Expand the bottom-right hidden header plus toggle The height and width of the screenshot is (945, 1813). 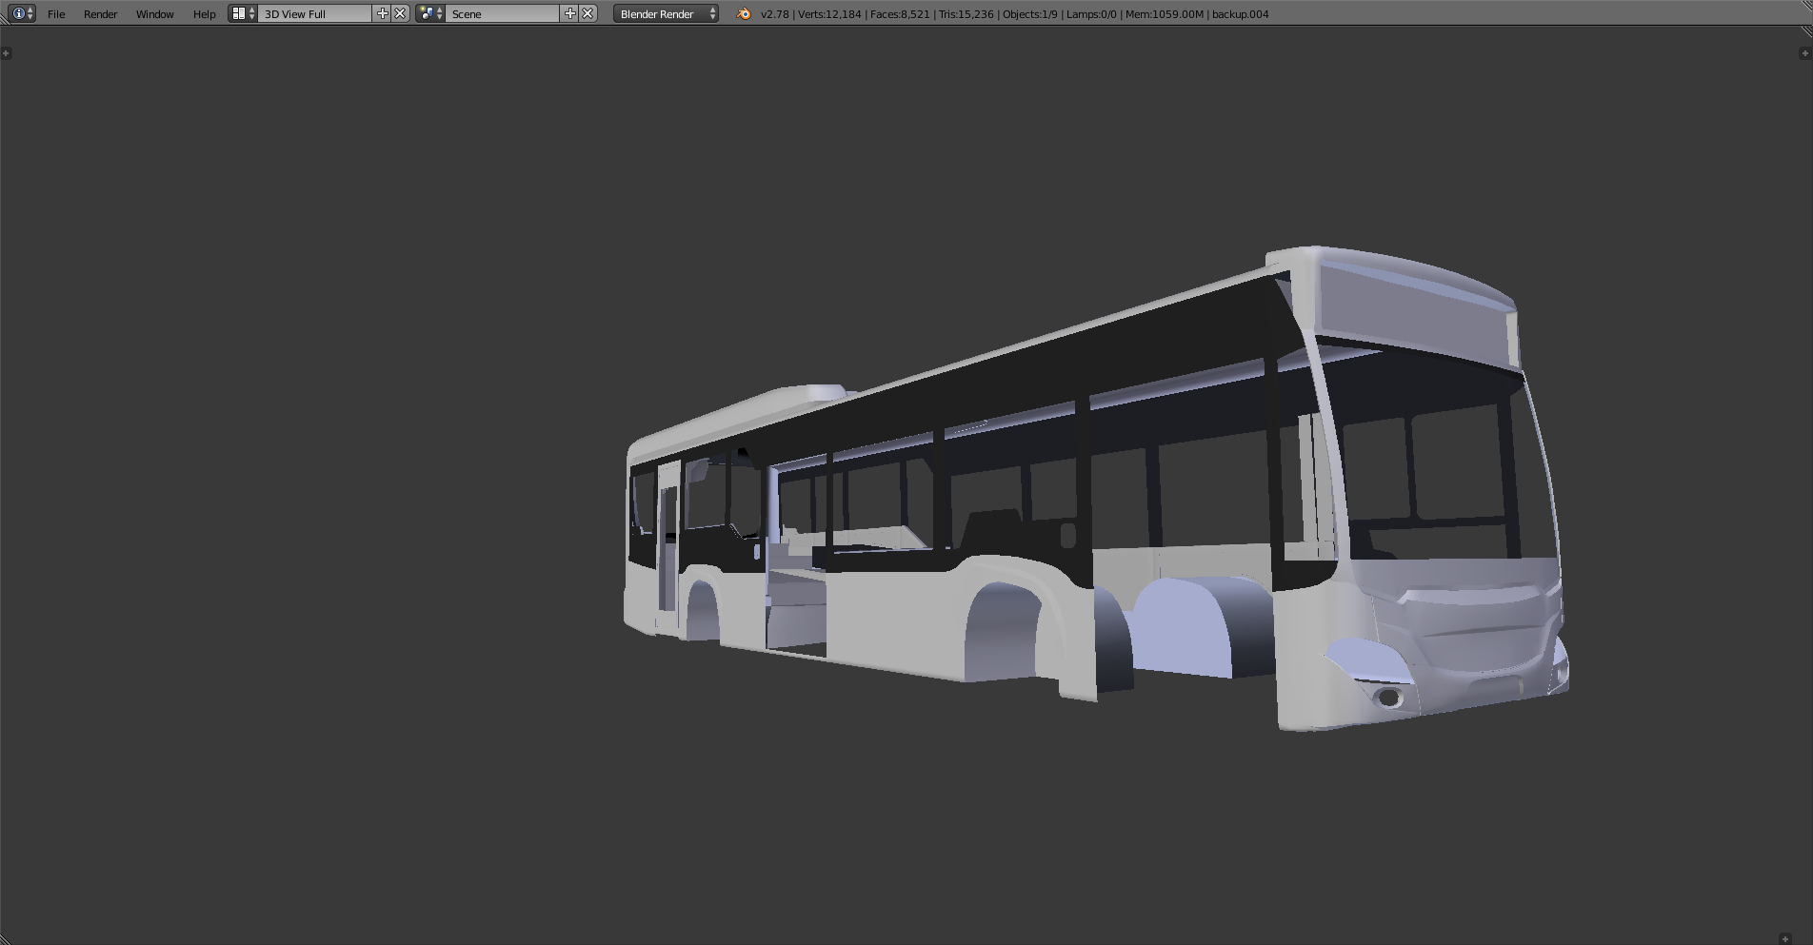click(1785, 939)
